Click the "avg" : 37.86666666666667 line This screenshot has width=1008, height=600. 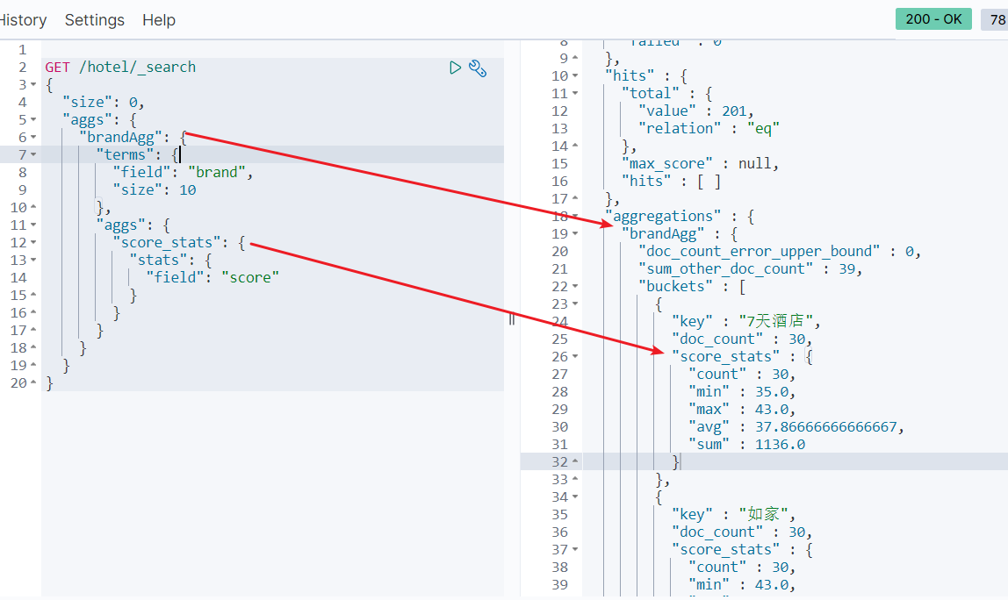(796, 427)
